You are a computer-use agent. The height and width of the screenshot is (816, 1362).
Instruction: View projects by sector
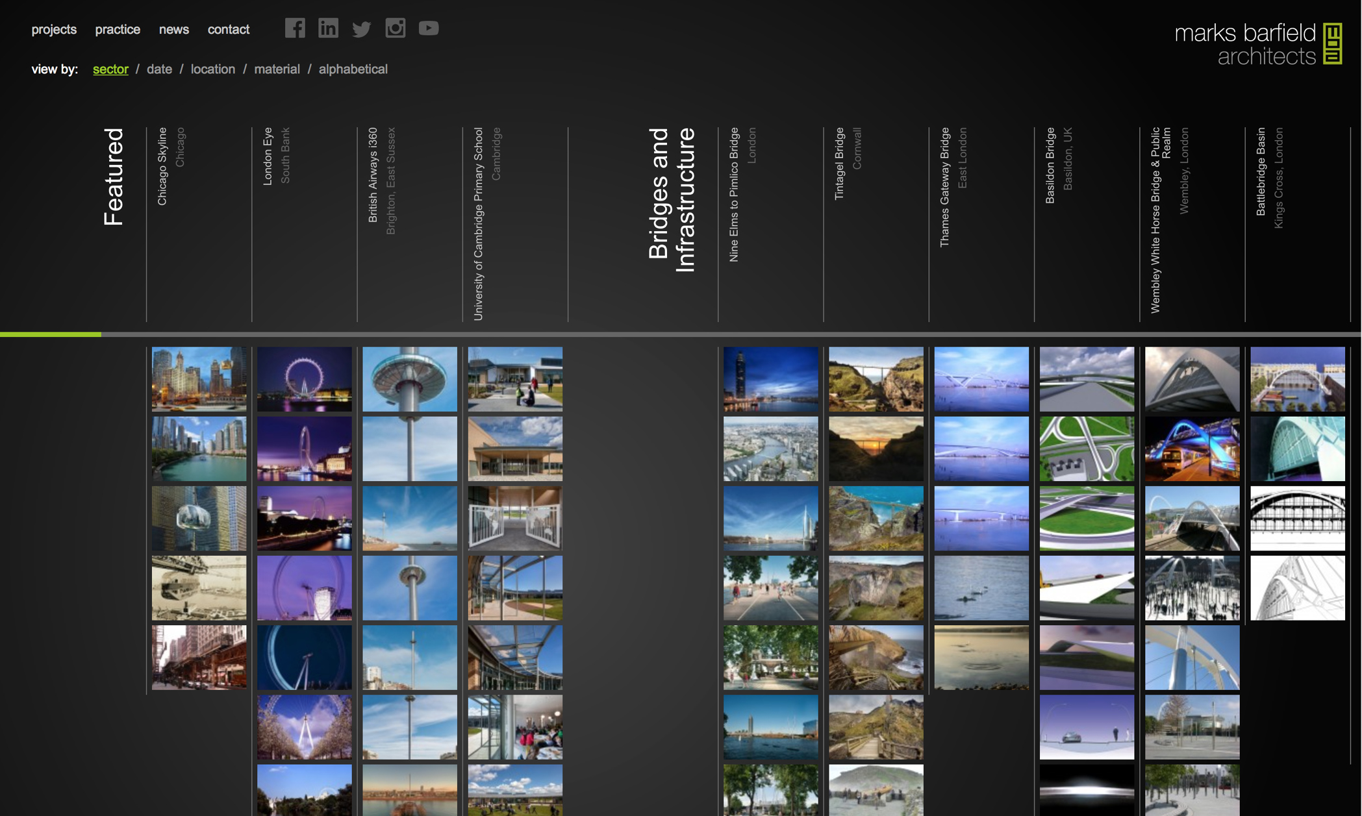coord(110,69)
